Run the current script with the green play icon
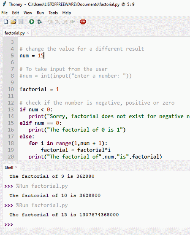This screenshot has width=190, height=235. coord(32,22)
